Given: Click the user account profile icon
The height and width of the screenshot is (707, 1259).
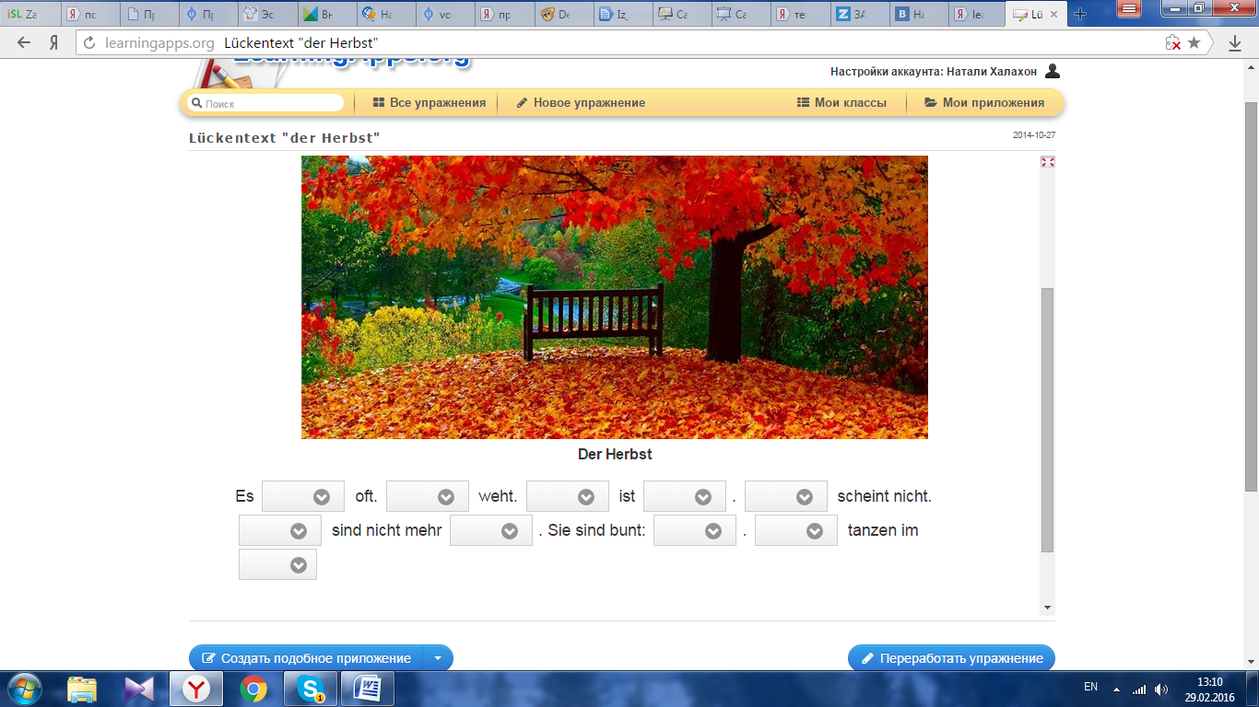Looking at the screenshot, I should pyautogui.click(x=1053, y=71).
